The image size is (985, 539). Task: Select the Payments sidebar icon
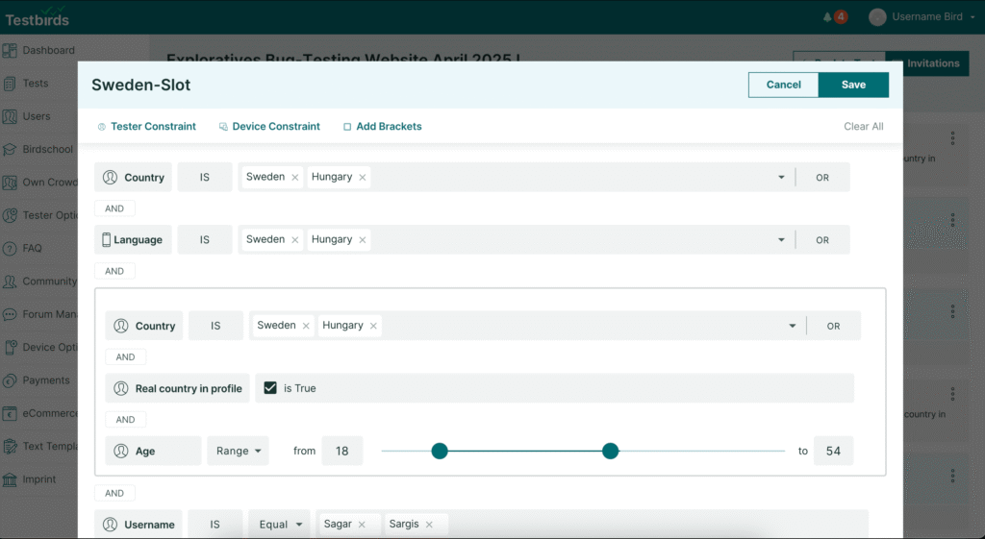coord(10,380)
